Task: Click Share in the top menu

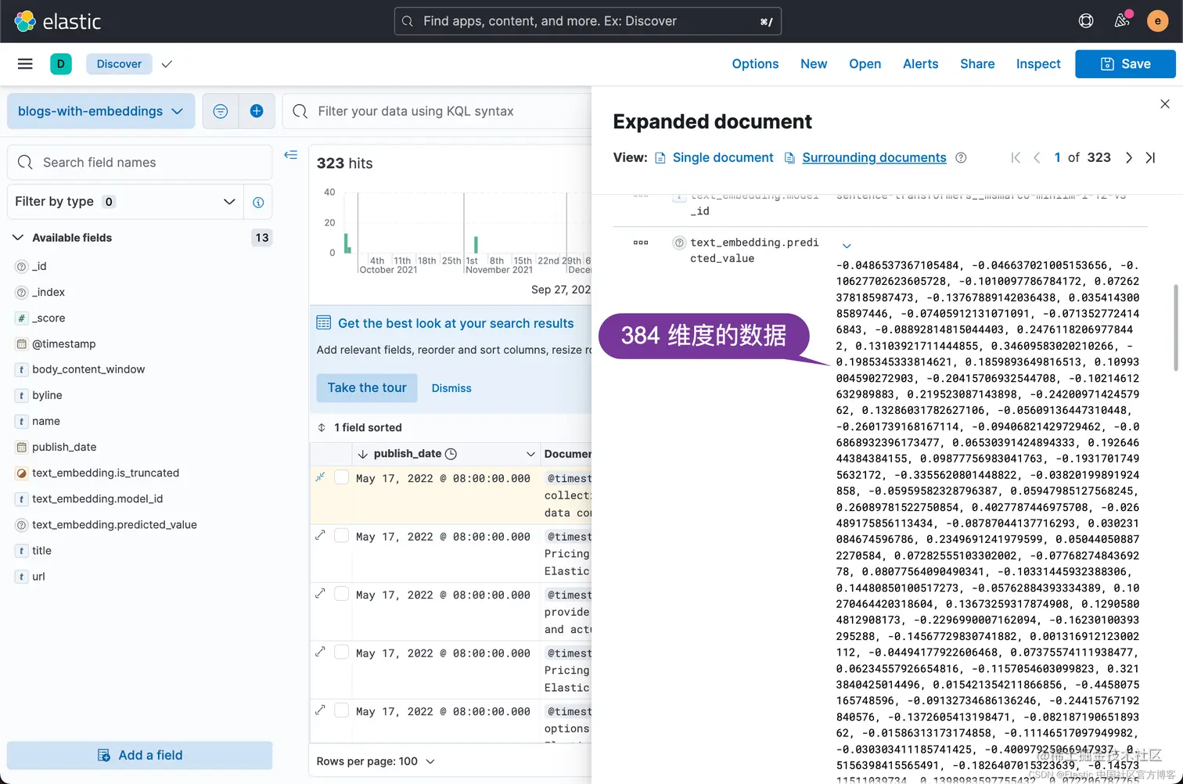Action: [x=977, y=64]
